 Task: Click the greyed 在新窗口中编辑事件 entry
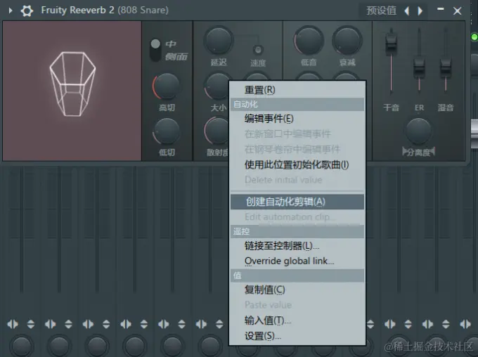click(x=297, y=134)
